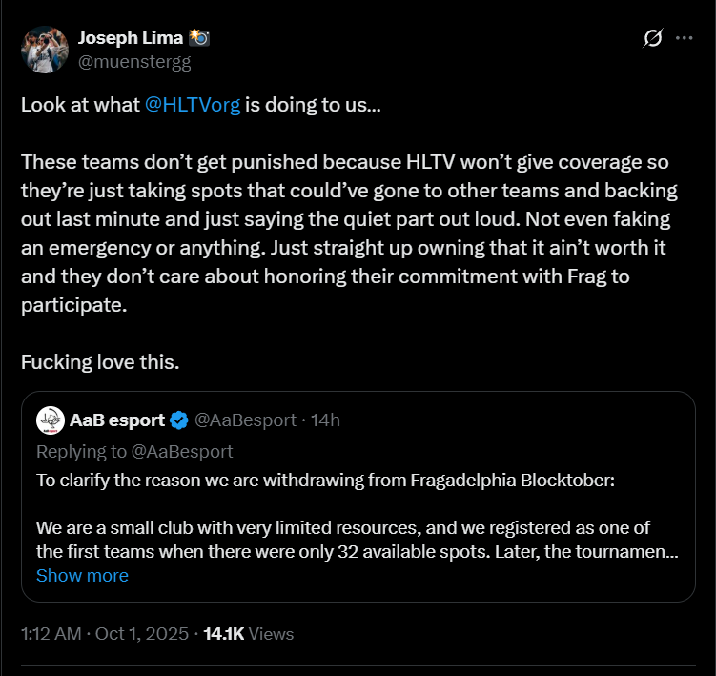Click the 14h timestamp on quoted post
The width and height of the screenshot is (716, 676).
coord(327,420)
